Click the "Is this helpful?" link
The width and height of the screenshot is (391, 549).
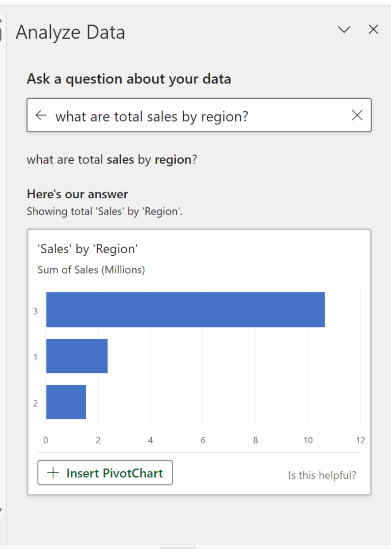[x=322, y=475]
